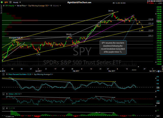The width and height of the screenshot is (163, 118).
Task: Close the 13-33 indicator pane
Action: (x=3, y=108)
